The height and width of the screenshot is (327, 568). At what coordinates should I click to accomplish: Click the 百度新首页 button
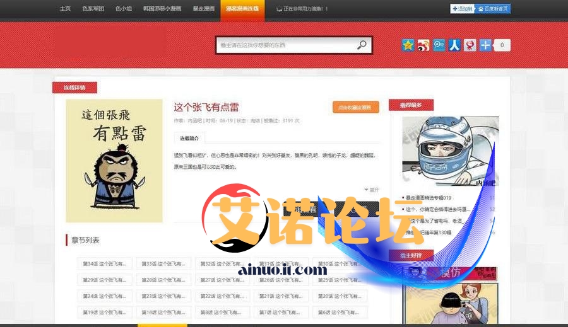point(494,9)
